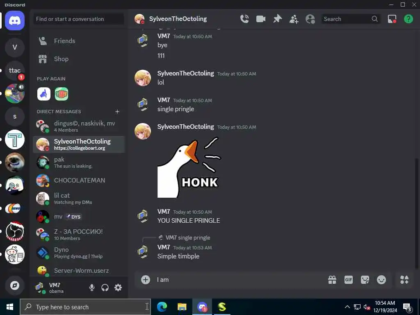Create a new DM with plus icon
The height and width of the screenshot is (315, 420).
[117, 112]
